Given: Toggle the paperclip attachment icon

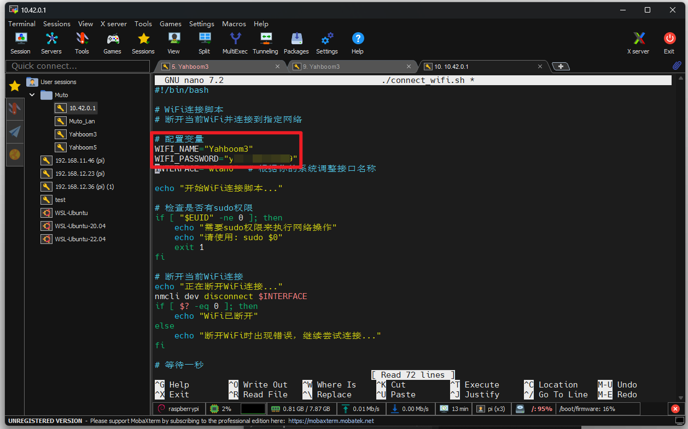Looking at the screenshot, I should [677, 65].
